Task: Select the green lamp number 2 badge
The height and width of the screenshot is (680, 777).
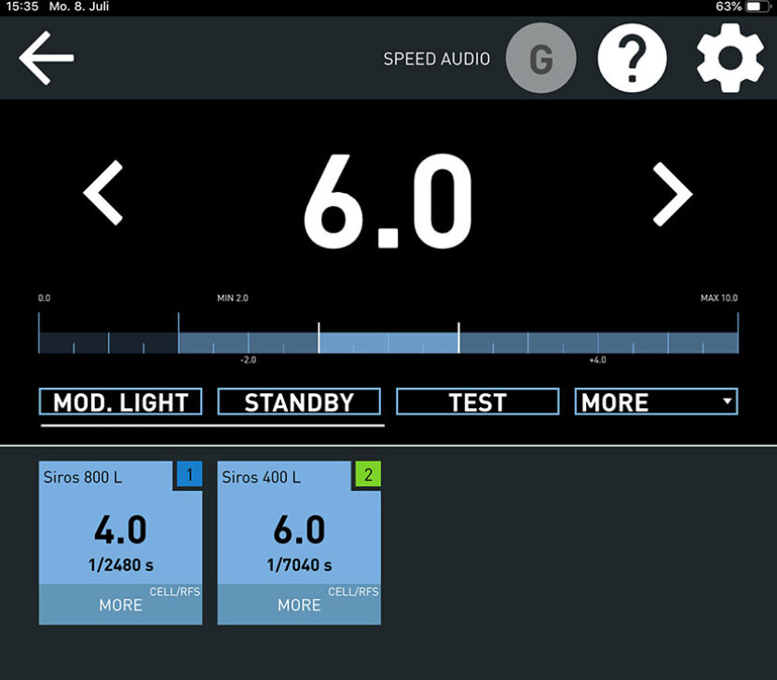Action: (368, 475)
